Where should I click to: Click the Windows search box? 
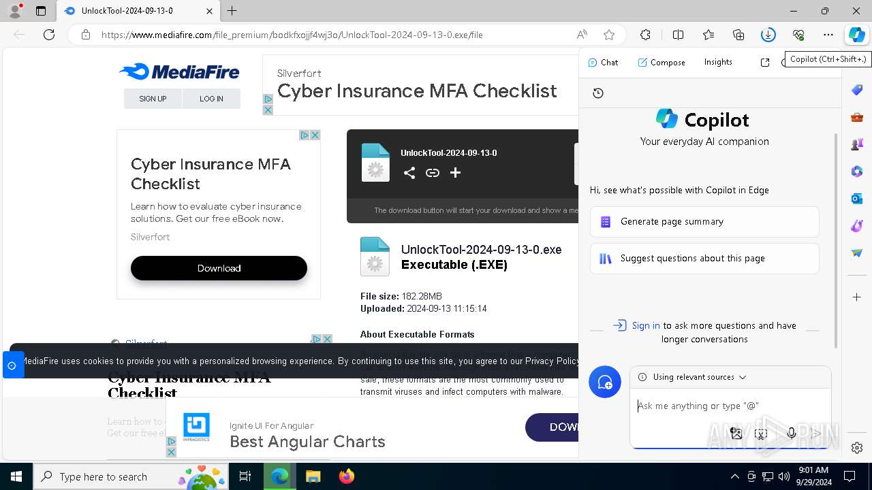pos(131,476)
